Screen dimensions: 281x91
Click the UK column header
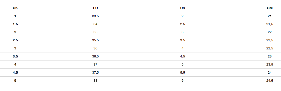click(15, 8)
